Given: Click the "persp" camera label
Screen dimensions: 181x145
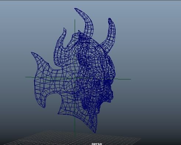Looking at the screenshot, I should coord(97,144).
